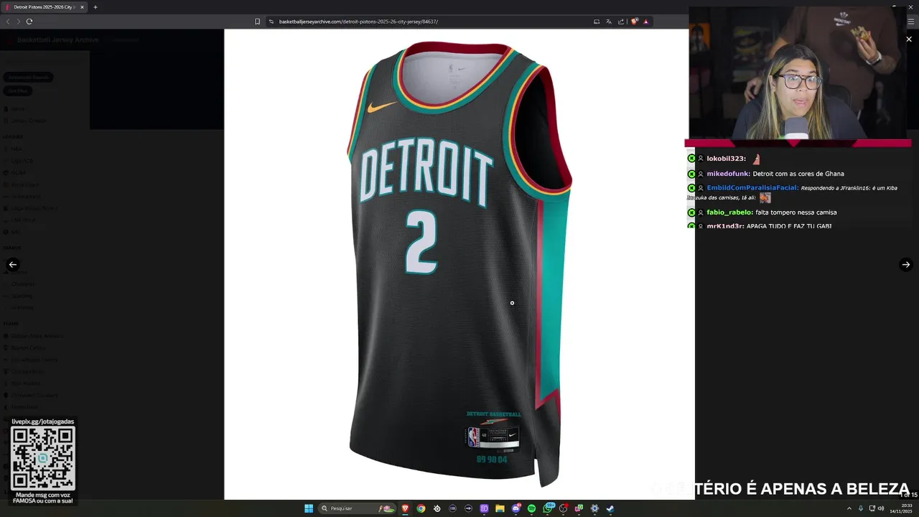Click the share page icon
The height and width of the screenshot is (517, 919).
621,22
